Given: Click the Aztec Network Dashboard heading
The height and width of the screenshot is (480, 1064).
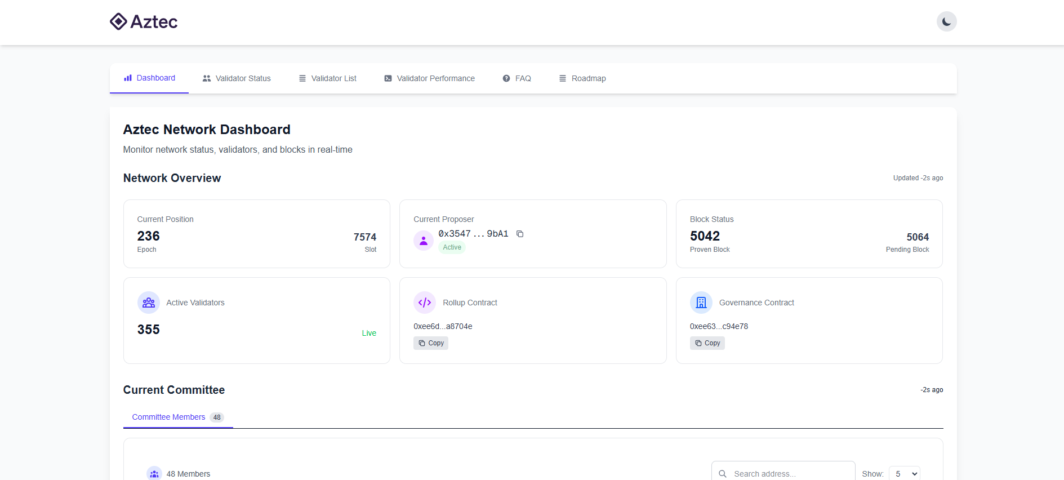Looking at the screenshot, I should click(x=207, y=130).
